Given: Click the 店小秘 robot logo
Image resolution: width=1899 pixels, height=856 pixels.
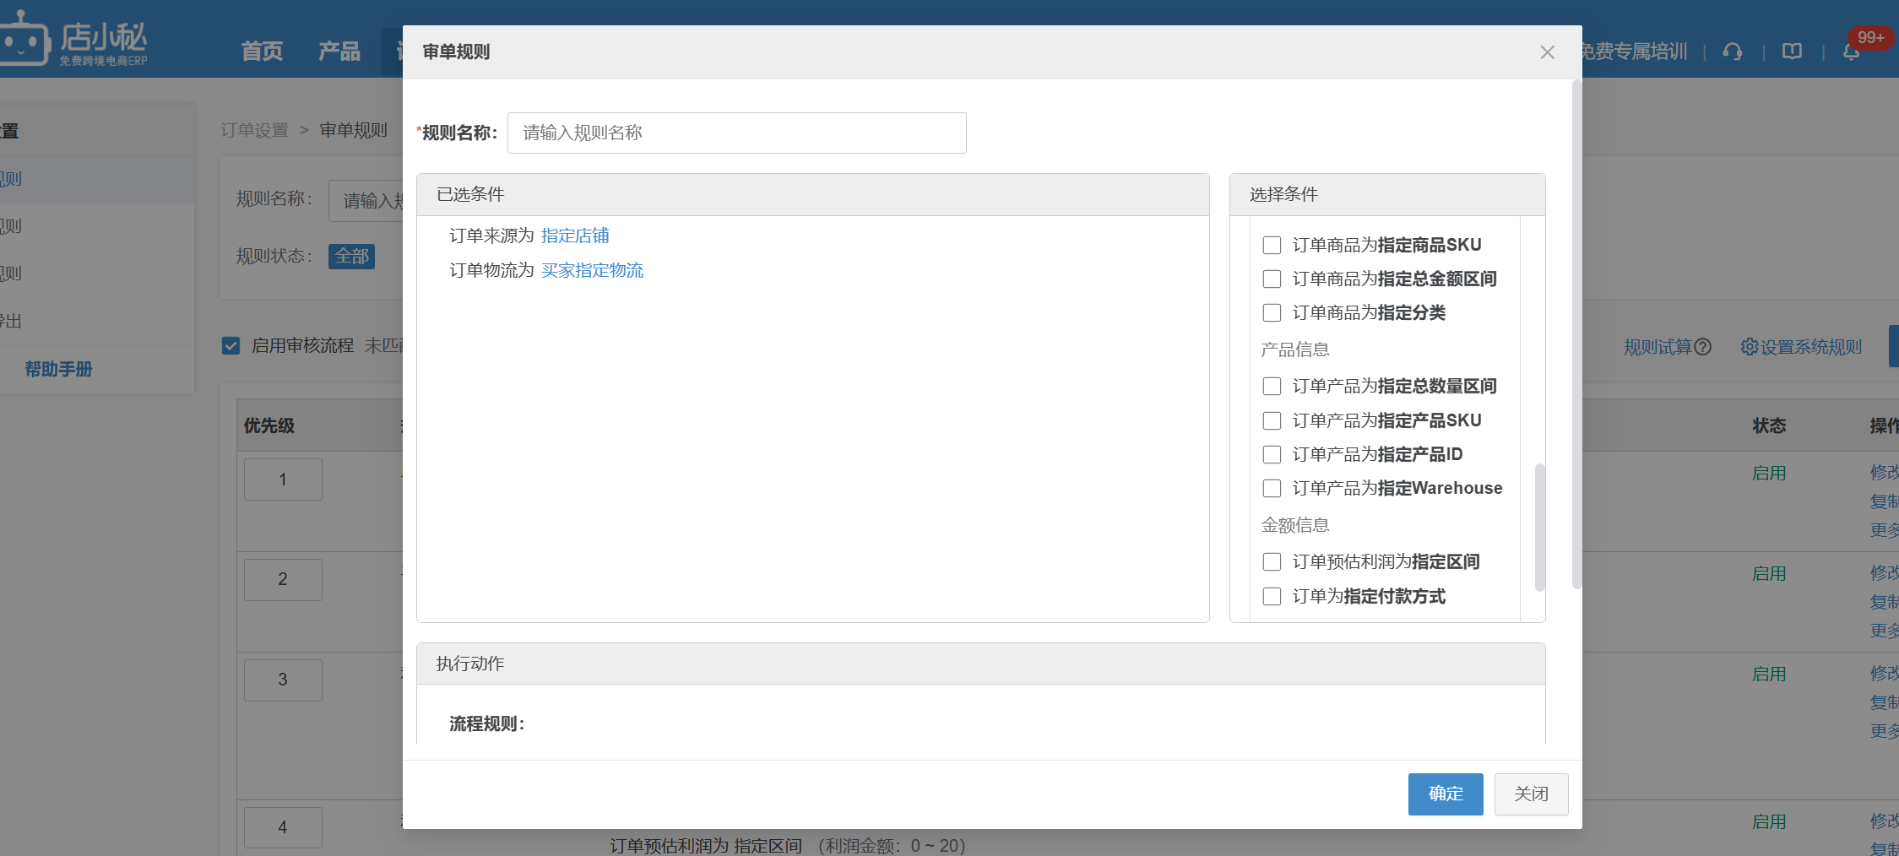Looking at the screenshot, I should 24,38.
